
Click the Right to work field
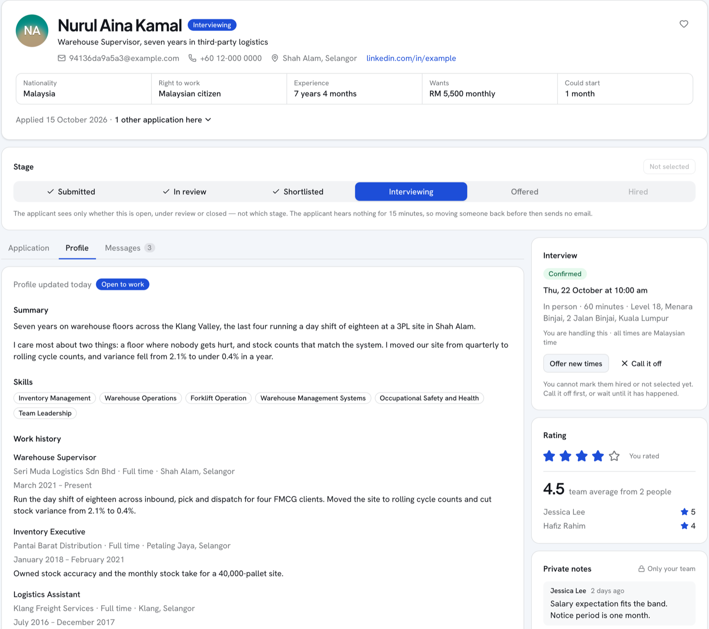[219, 89]
